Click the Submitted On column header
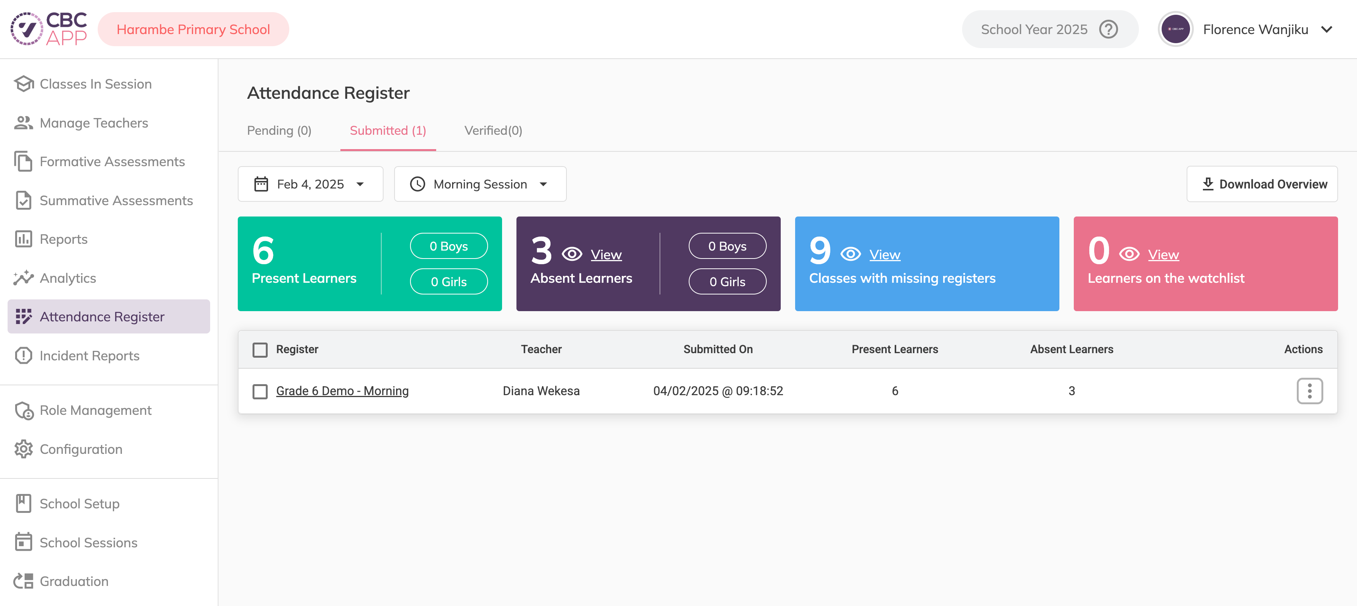This screenshot has height=606, width=1357. [718, 349]
